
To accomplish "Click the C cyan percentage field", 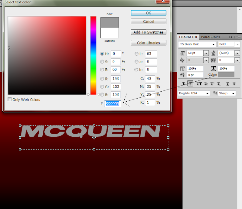I will (x=150, y=79).
